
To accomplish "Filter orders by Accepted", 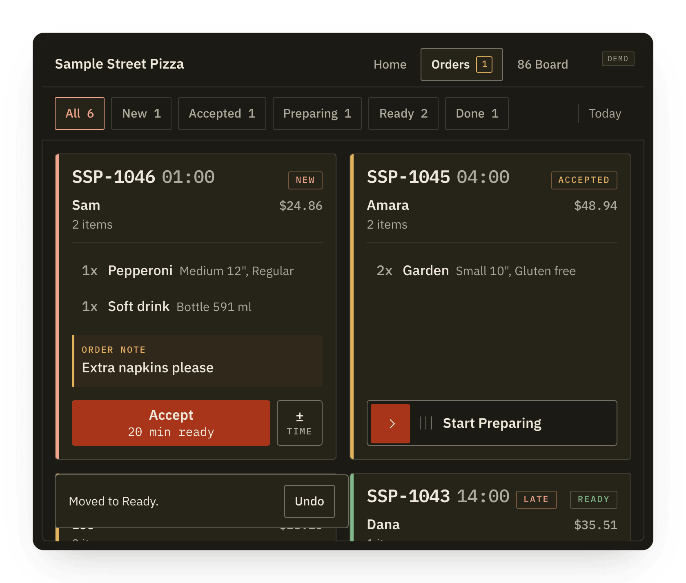I will coord(222,113).
